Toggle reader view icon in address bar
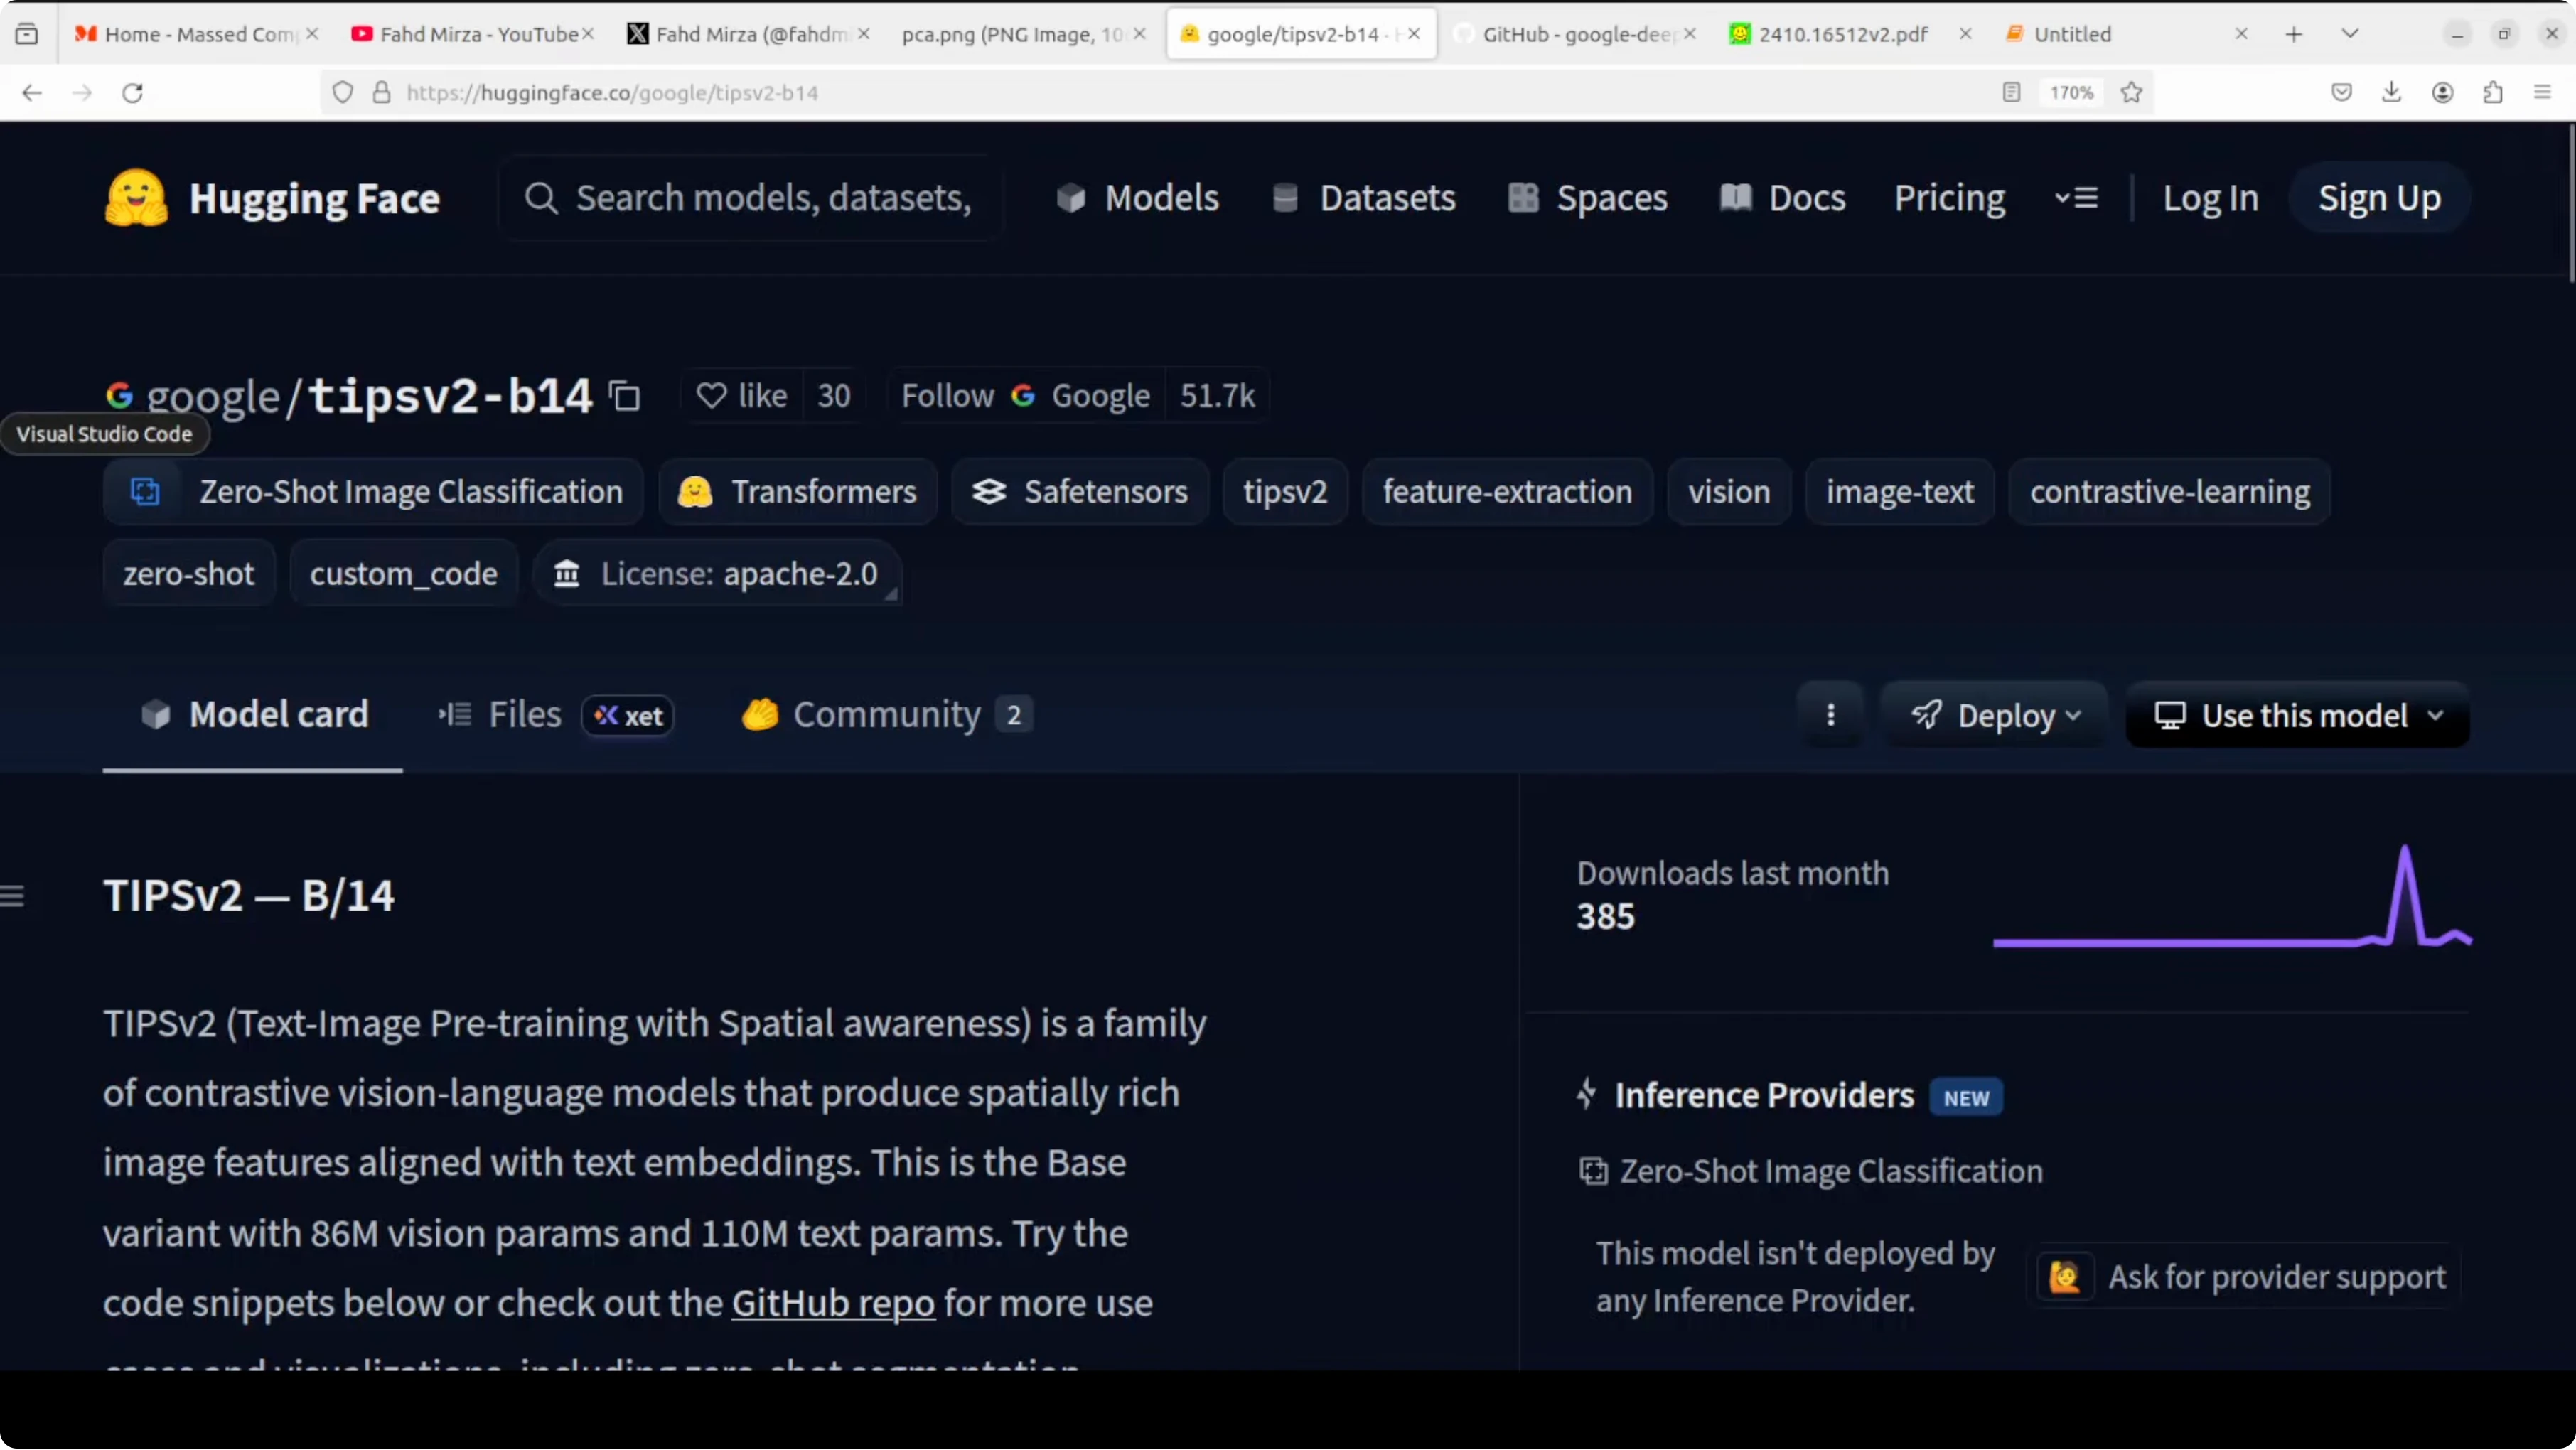Image resolution: width=2576 pixels, height=1450 pixels. coord(2011,93)
